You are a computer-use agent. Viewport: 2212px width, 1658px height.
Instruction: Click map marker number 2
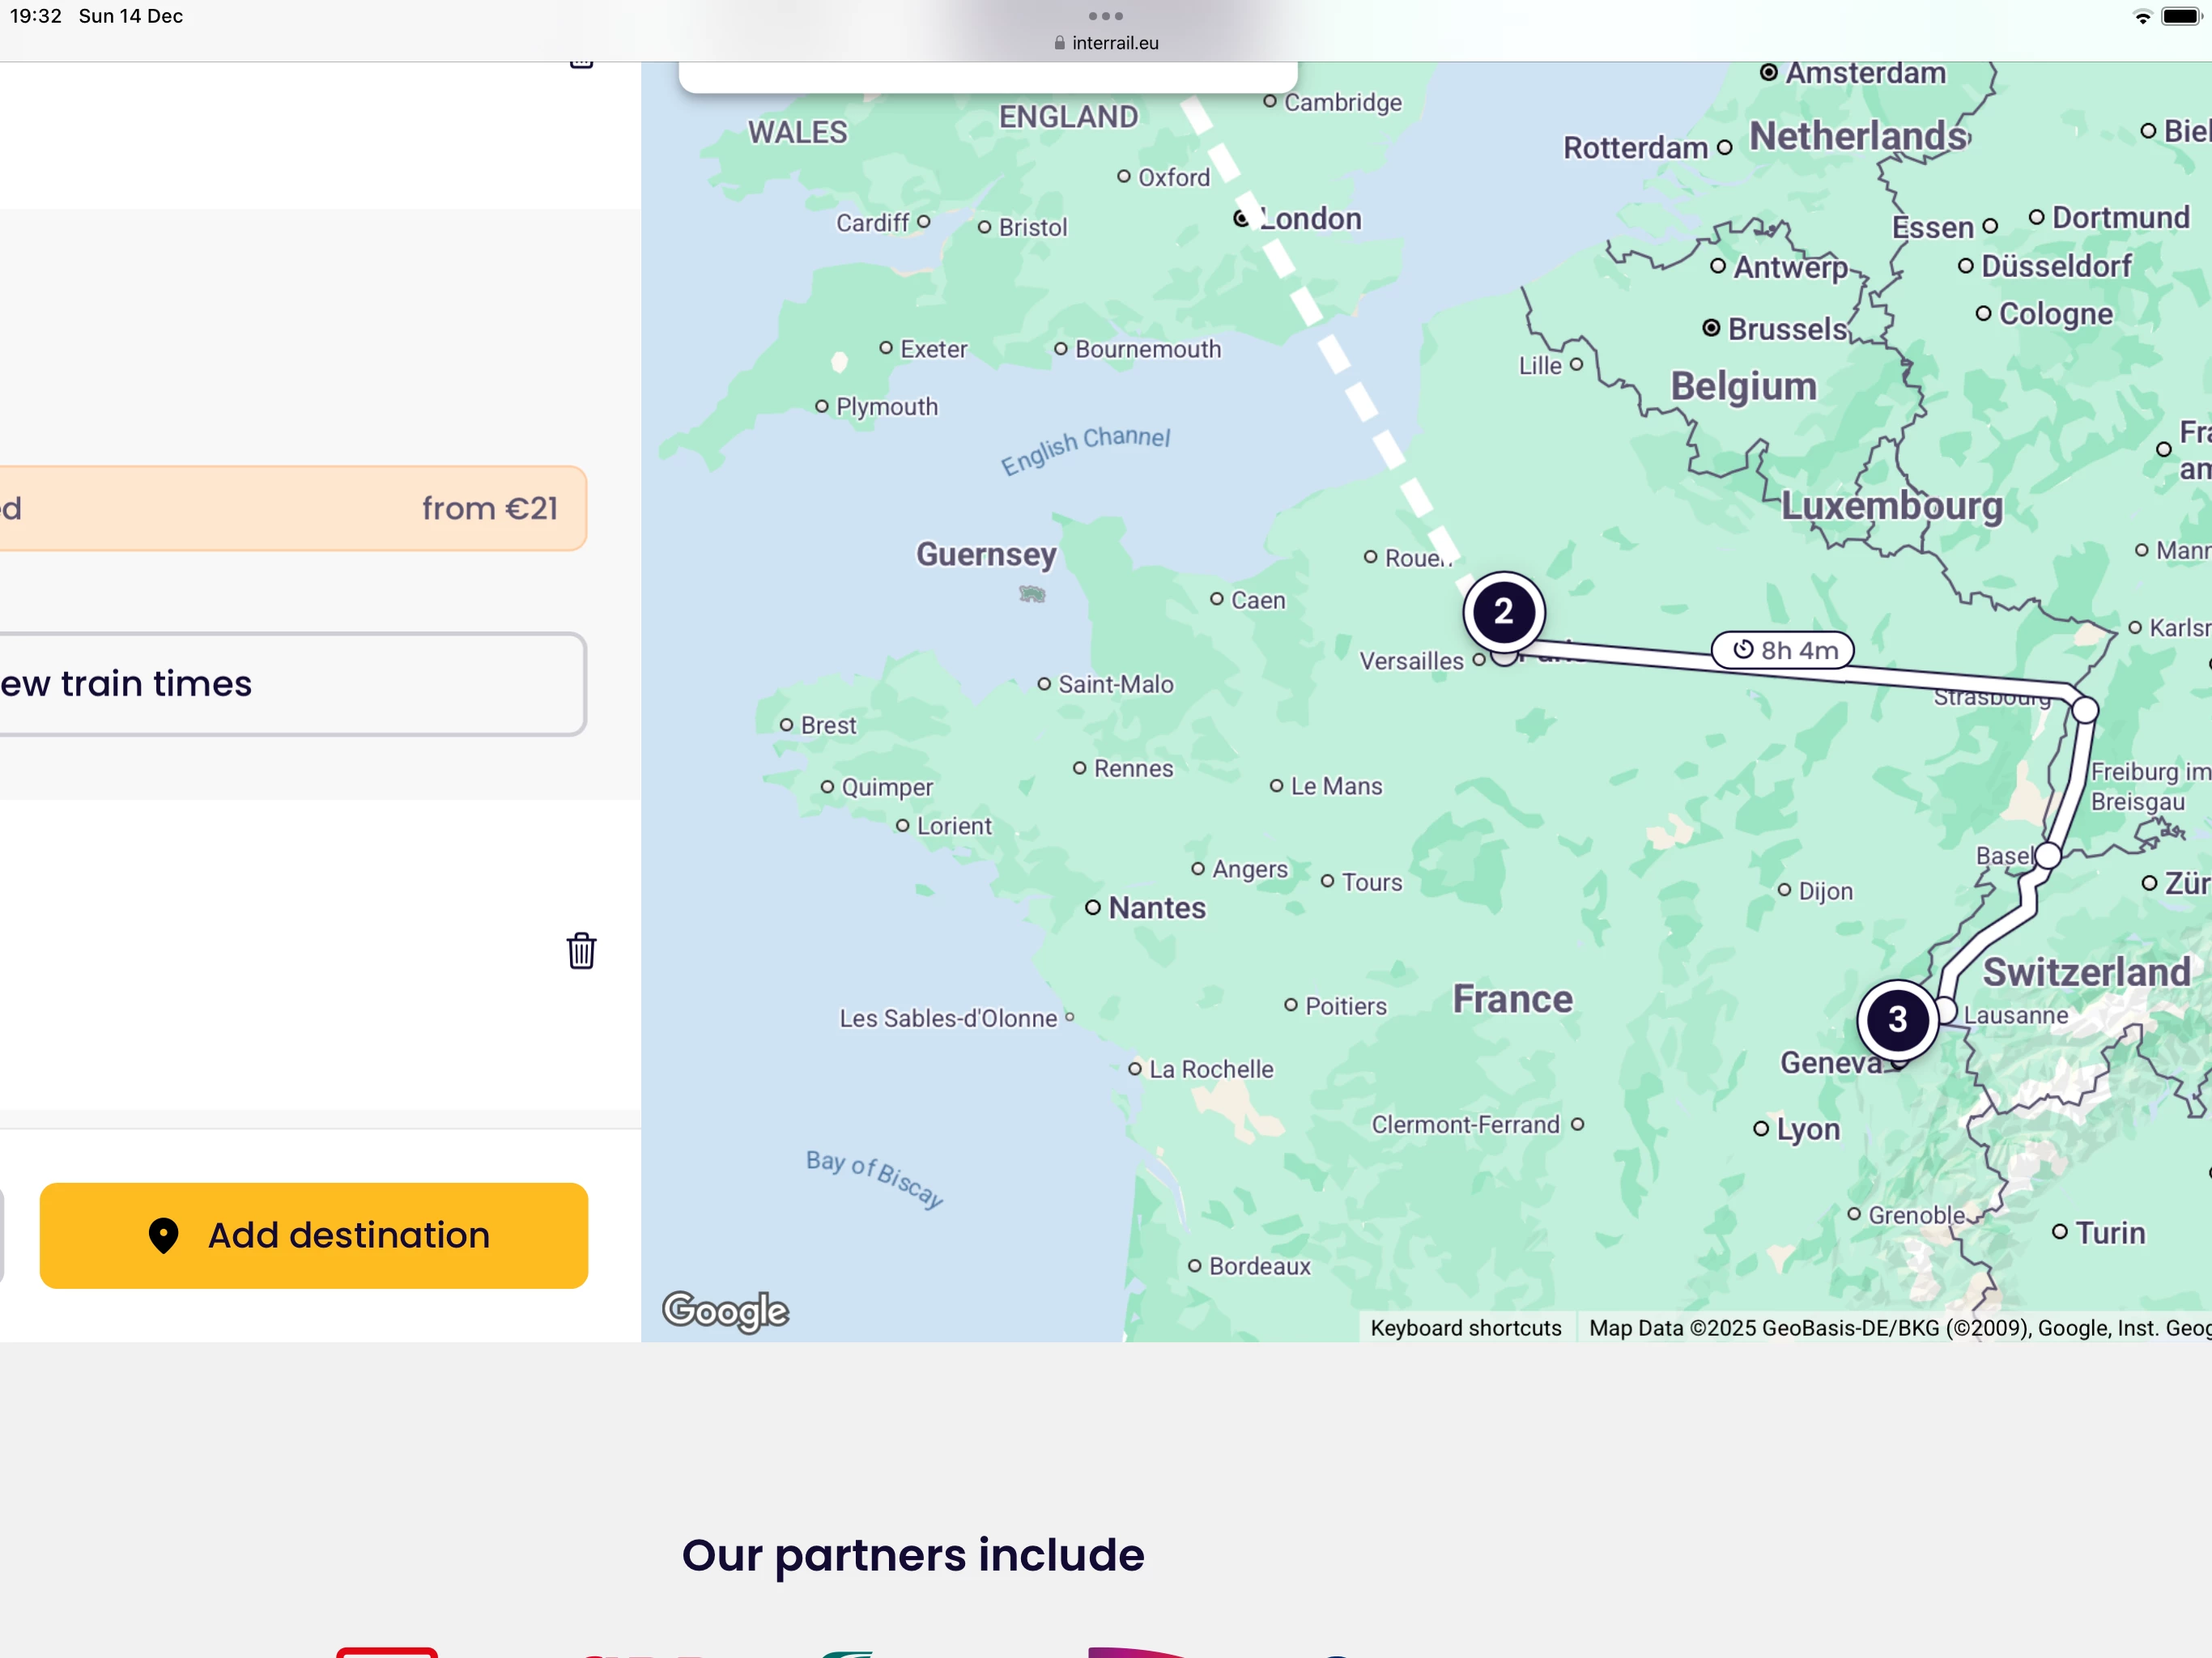tap(1503, 612)
